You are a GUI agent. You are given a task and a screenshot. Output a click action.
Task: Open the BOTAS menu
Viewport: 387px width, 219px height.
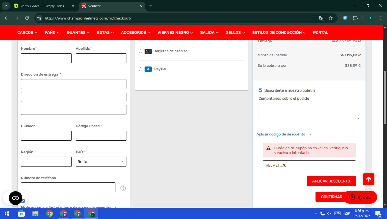point(105,32)
